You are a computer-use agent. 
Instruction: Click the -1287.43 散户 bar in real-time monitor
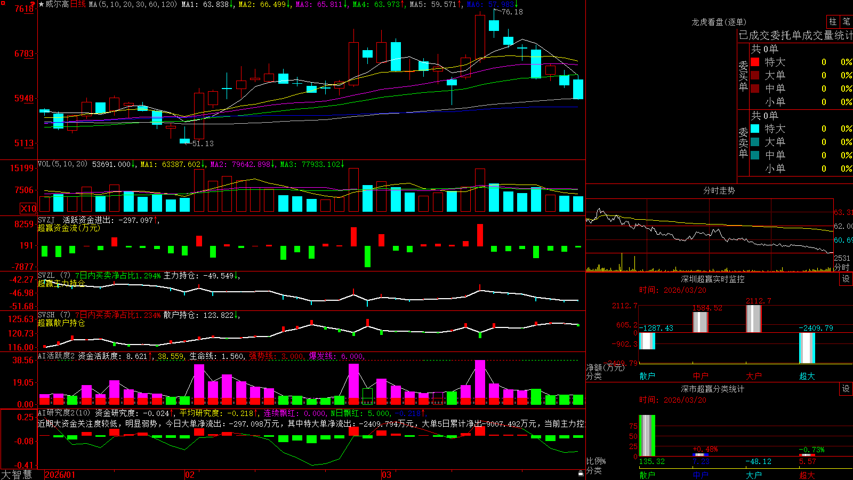pyautogui.click(x=647, y=341)
